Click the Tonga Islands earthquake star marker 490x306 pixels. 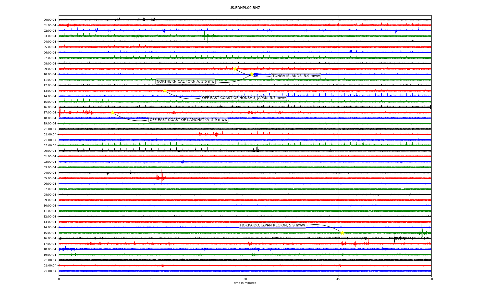point(235,69)
